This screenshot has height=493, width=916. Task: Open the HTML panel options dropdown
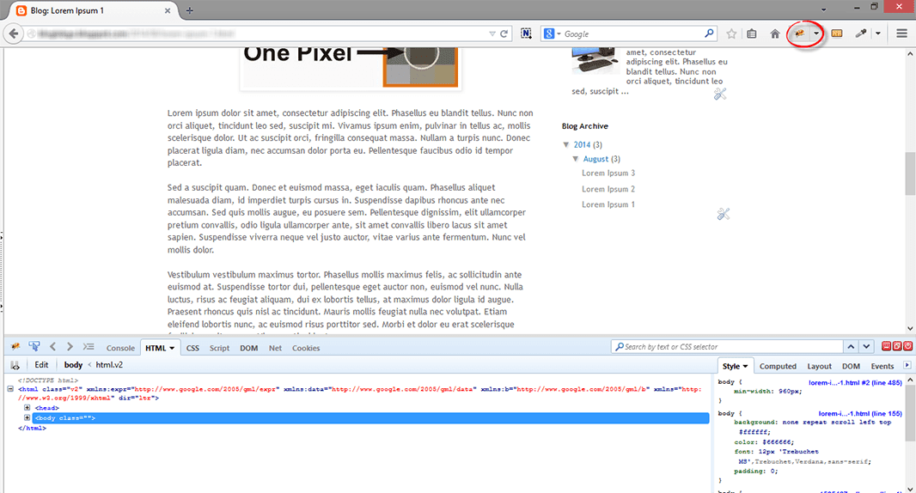click(172, 348)
